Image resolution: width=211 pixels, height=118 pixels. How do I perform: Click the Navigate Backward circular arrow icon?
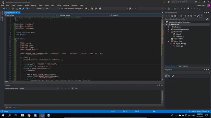tap(4, 9)
